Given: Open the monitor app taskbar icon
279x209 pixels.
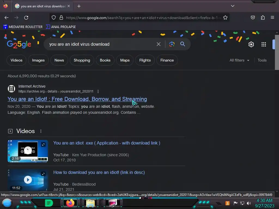Looking at the screenshot, I should coord(113,203).
